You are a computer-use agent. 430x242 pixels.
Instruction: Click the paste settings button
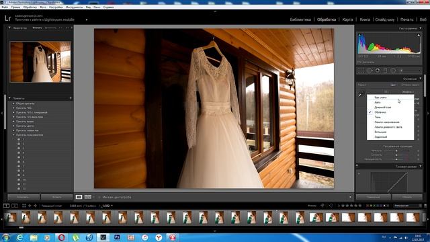tap(56, 197)
